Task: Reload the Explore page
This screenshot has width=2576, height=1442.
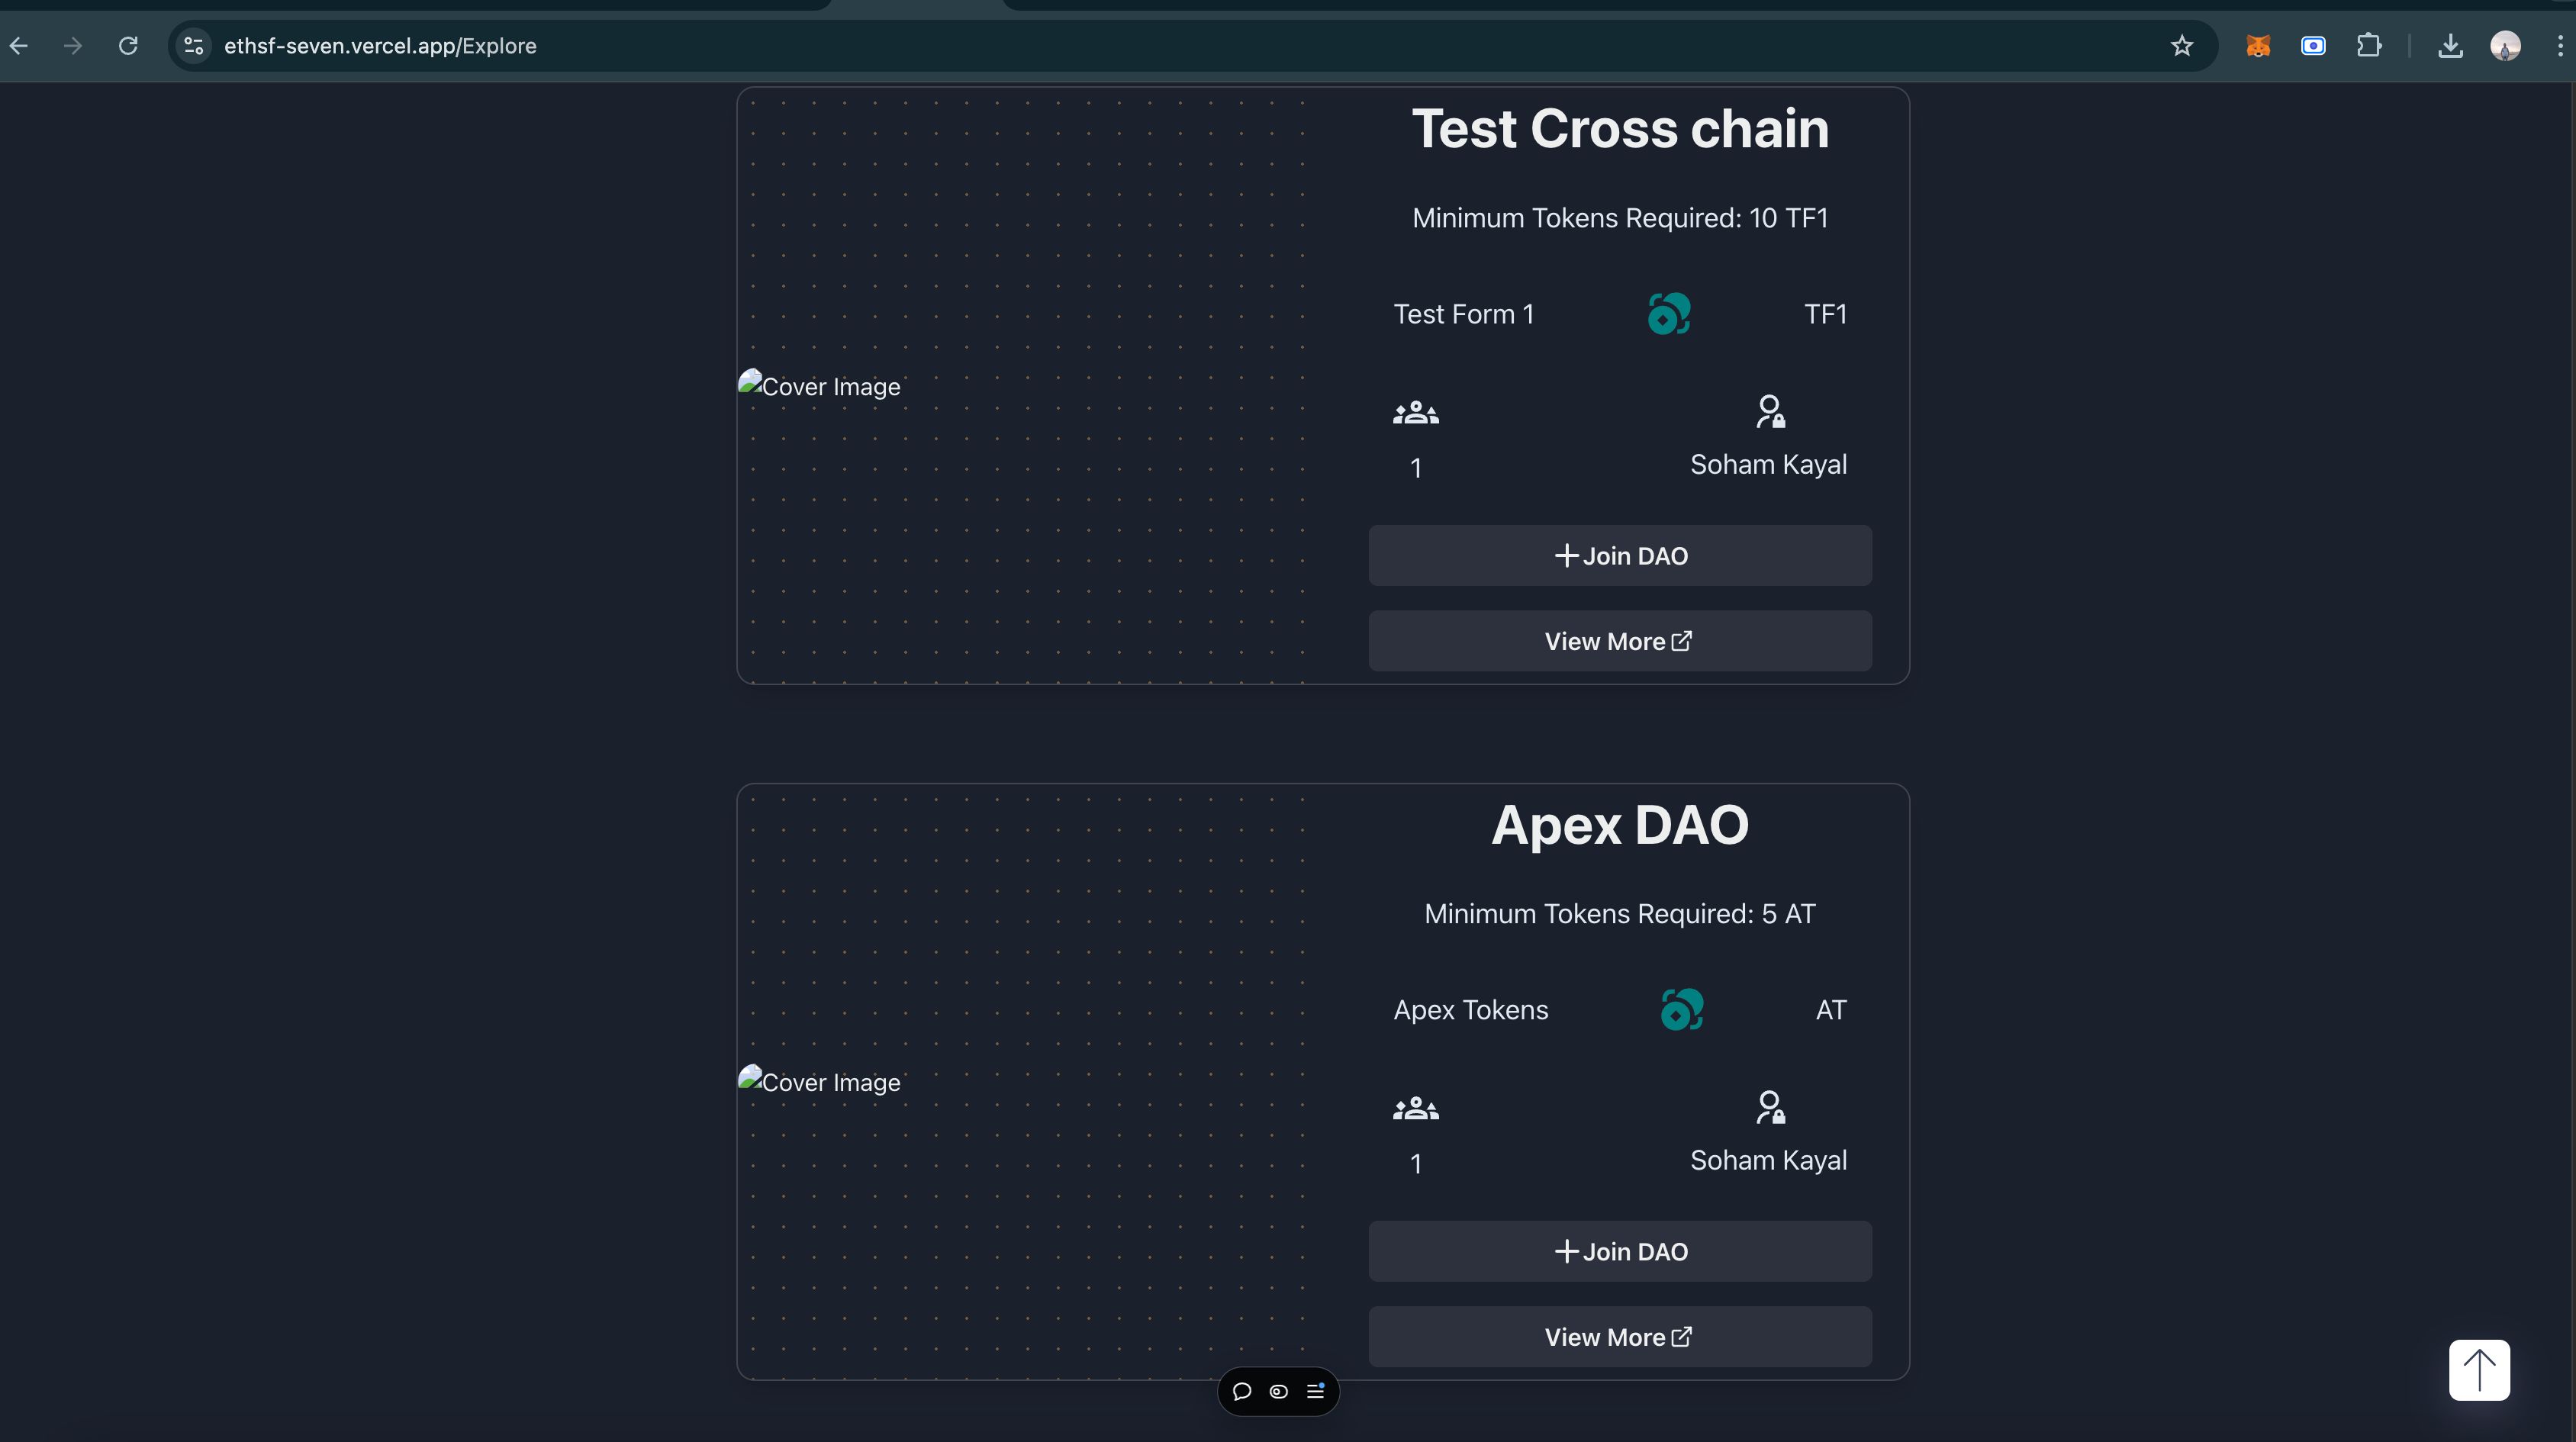Action: pyautogui.click(x=128, y=46)
